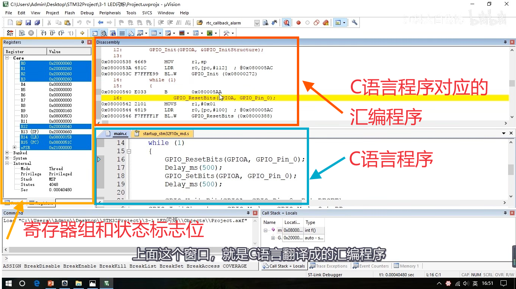Screen dimensions: 516x289
Task: Collapse the Core register group
Action: click(x=7, y=58)
